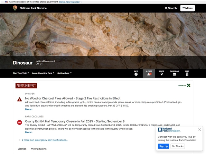Click the NPS arrowhead logo
The image size is (206, 154).
tap(15, 8)
